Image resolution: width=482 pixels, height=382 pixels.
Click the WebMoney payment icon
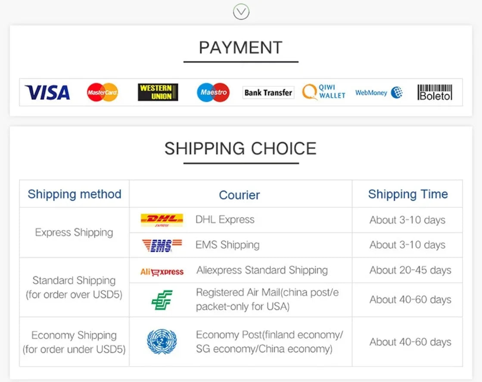click(x=379, y=92)
